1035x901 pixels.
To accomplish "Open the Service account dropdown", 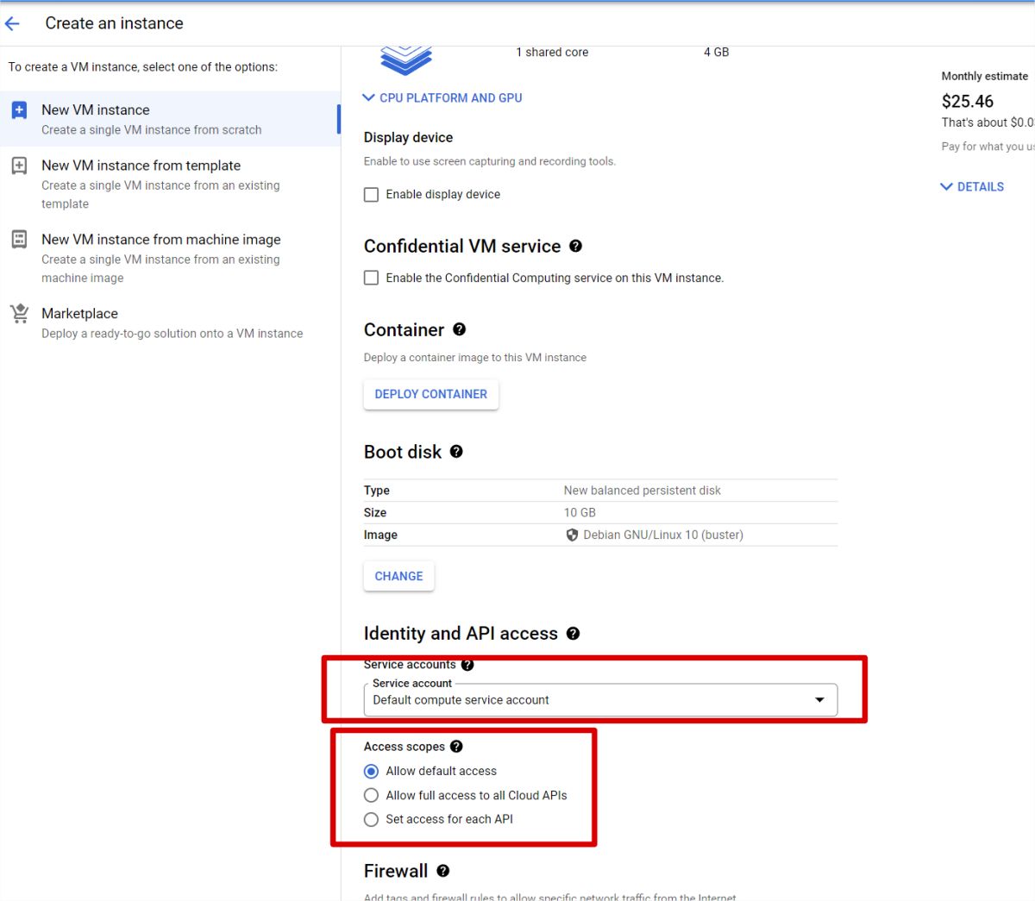I will coord(600,700).
